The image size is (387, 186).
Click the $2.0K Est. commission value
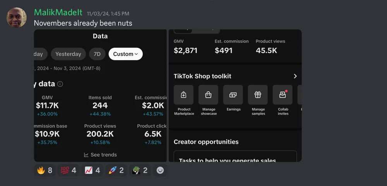[x=153, y=106]
